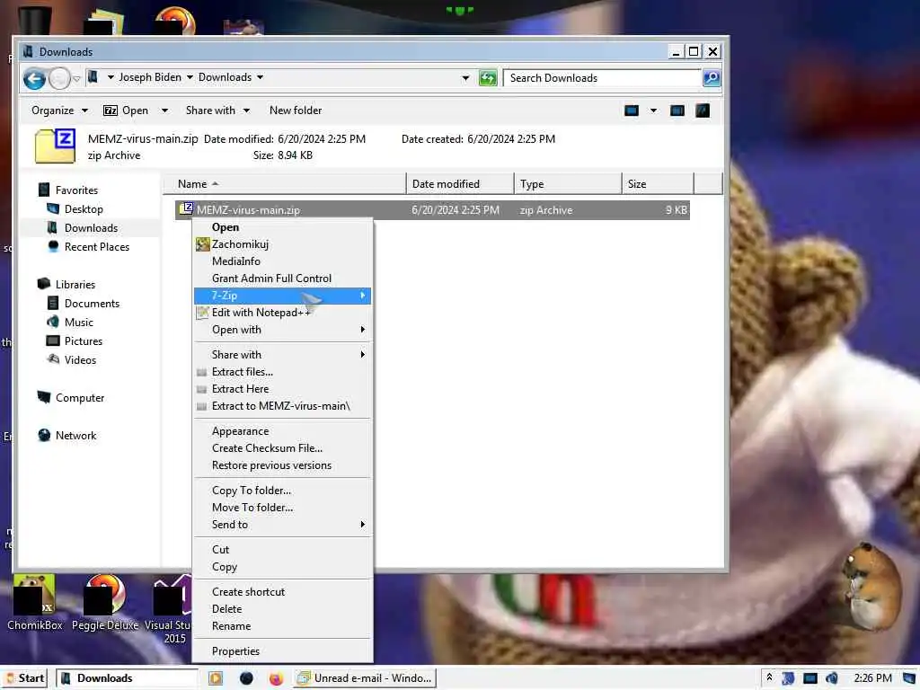Click the network monitor tray icon

tap(810, 678)
